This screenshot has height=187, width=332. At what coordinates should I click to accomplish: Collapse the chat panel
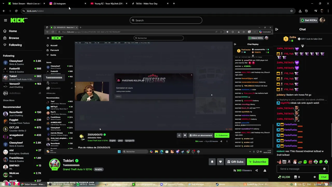[276, 29]
